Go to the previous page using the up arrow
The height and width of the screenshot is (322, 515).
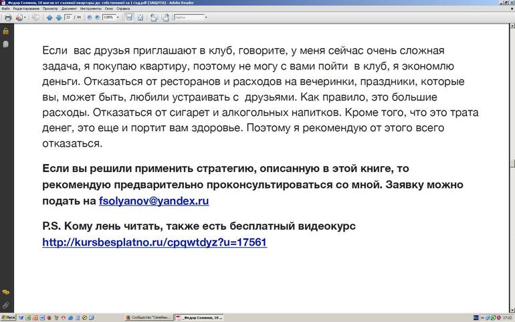click(x=49, y=17)
